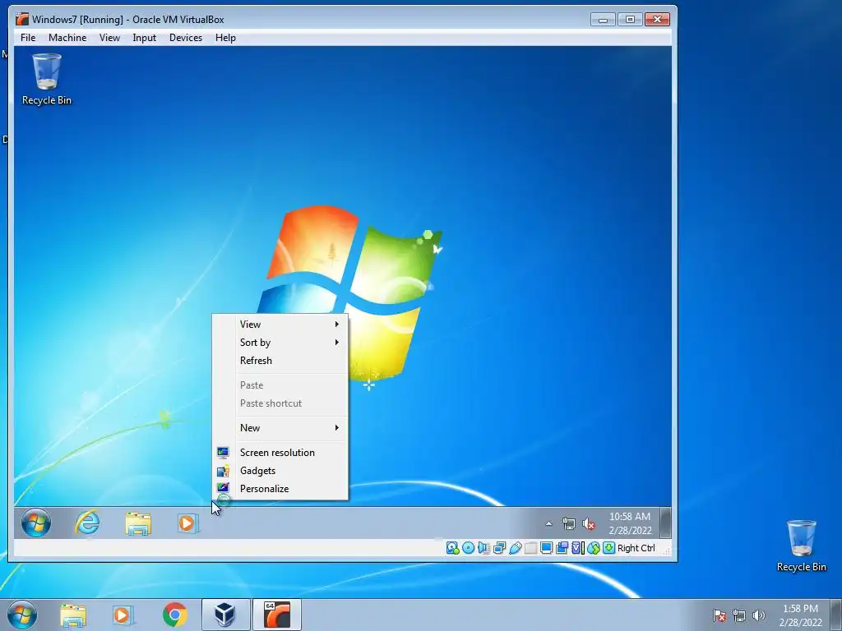
Task: Maximize the VirtualBox VM window
Action: tap(630, 20)
